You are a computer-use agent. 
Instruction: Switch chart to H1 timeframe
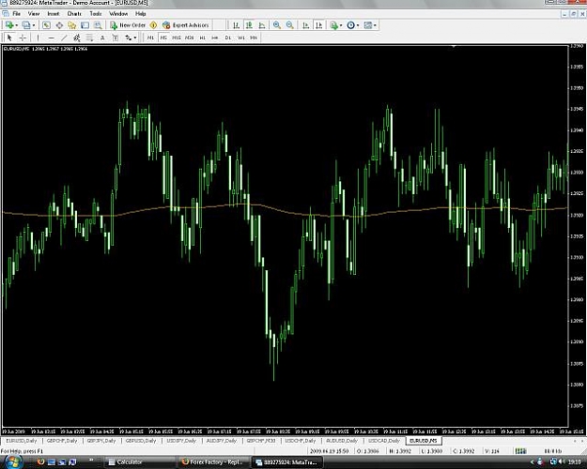(203, 38)
